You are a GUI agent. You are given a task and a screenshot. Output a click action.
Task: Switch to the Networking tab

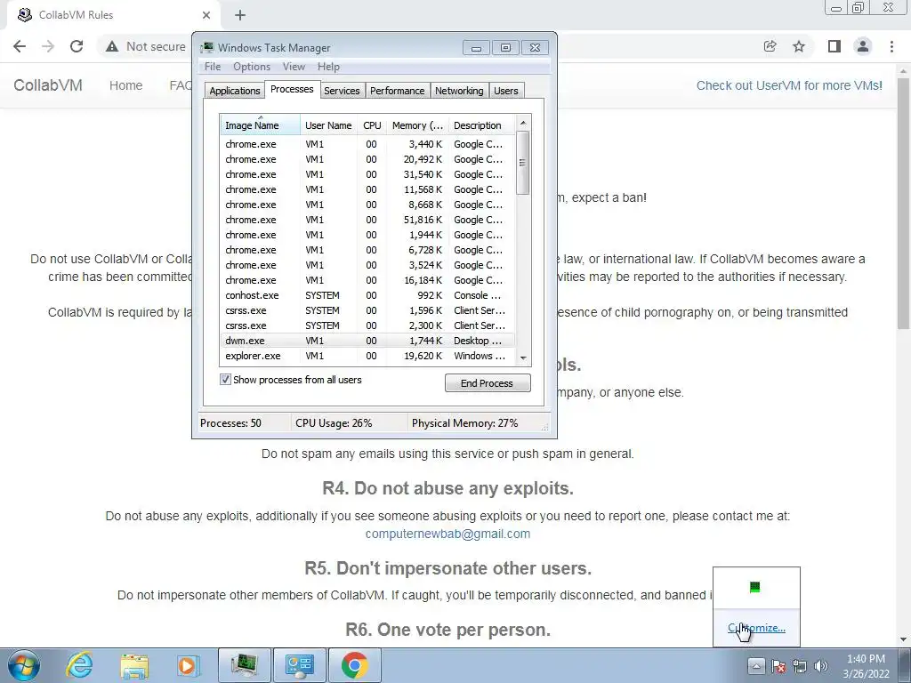pyautogui.click(x=459, y=91)
